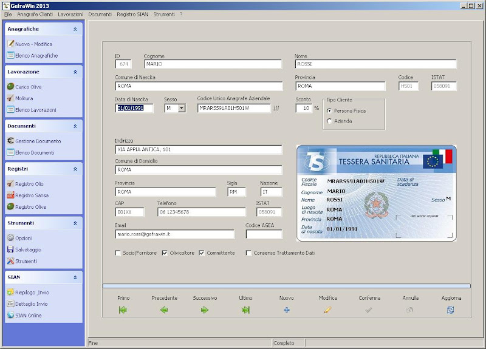
Task: Select Persona Fisica radio button
Action: (x=329, y=110)
